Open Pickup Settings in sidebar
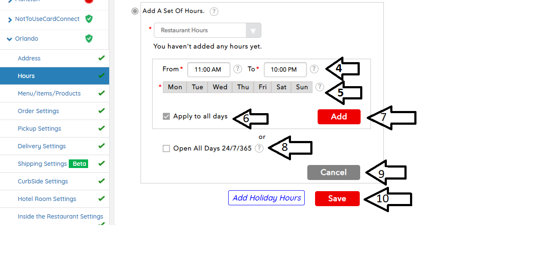The width and height of the screenshot is (551, 258). click(x=39, y=129)
